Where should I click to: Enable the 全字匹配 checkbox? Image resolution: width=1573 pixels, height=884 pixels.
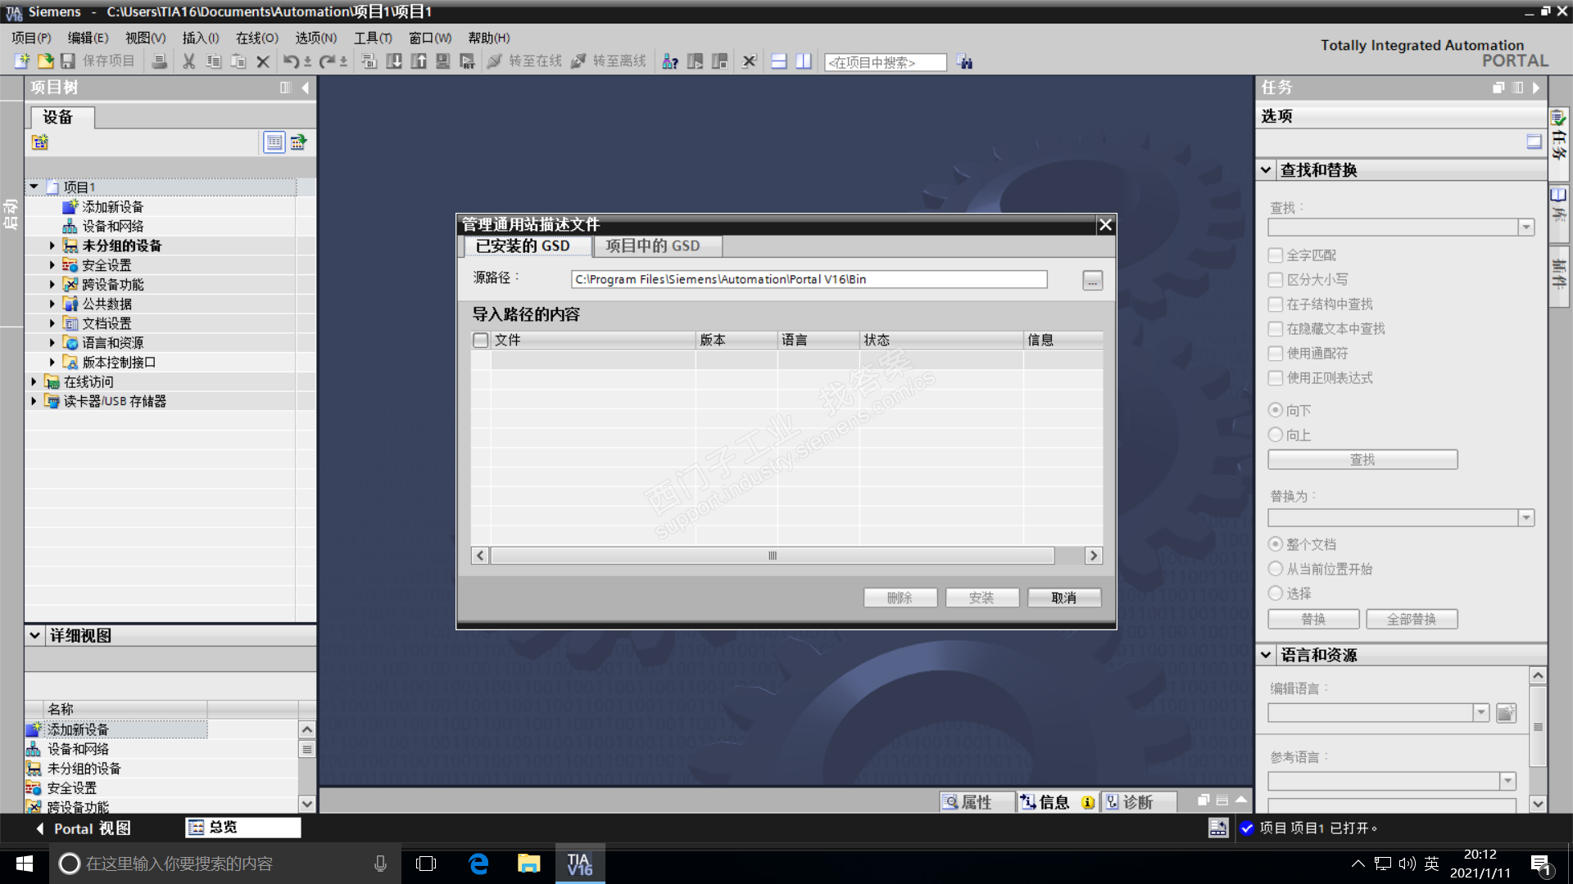tap(1276, 255)
